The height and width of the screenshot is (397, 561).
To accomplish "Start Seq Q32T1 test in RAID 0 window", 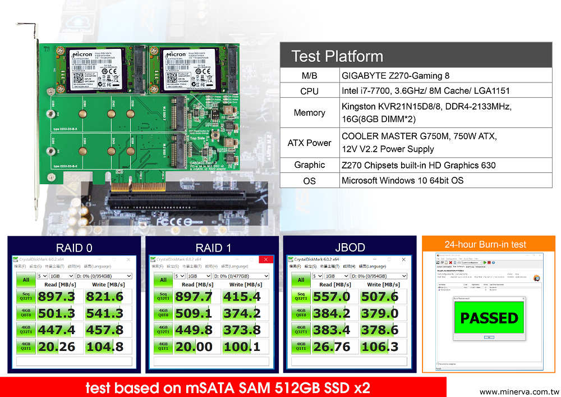I will click(x=26, y=296).
